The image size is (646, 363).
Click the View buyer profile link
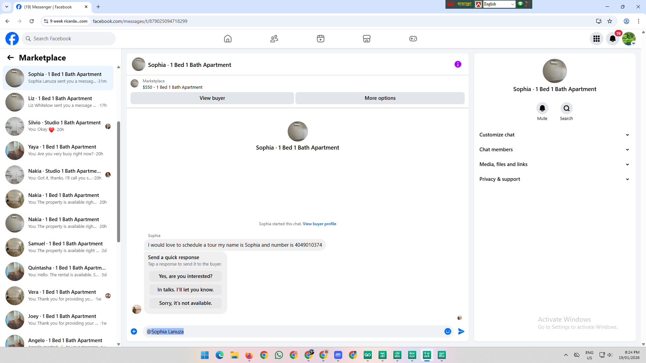[319, 224]
